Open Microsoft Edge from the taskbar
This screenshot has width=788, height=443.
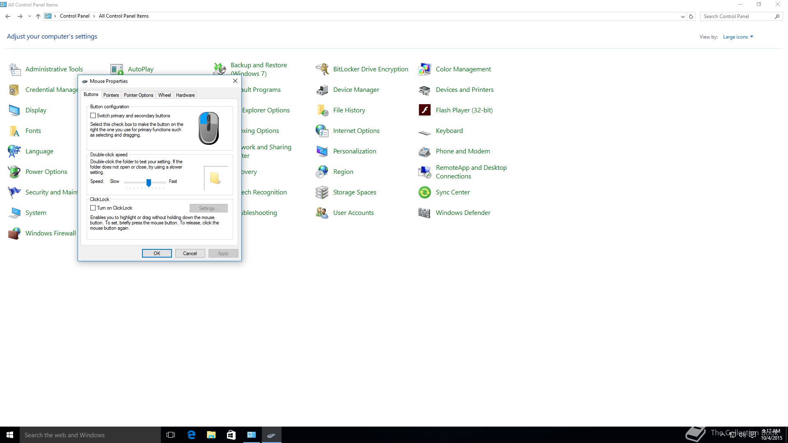pos(191,435)
